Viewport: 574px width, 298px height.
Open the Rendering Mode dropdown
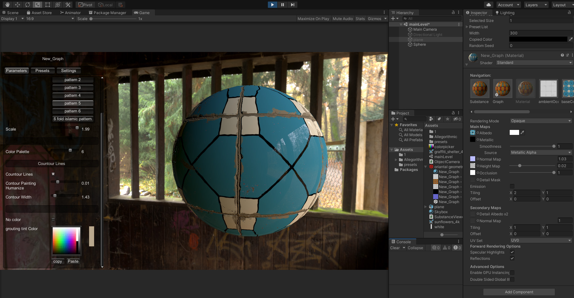(541, 121)
